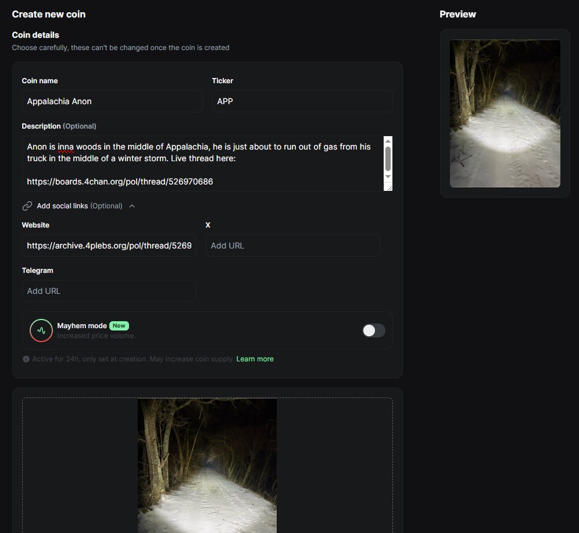Open the Learn more link
The height and width of the screenshot is (533, 579).
click(x=255, y=359)
